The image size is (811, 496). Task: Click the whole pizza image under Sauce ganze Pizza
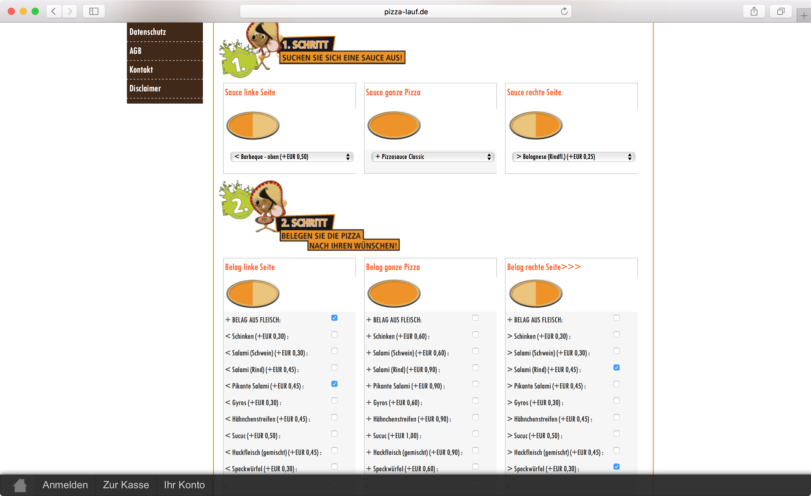click(x=394, y=125)
